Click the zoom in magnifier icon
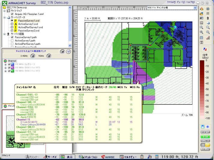Screen dimensions: 214x160 pos(201,27)
